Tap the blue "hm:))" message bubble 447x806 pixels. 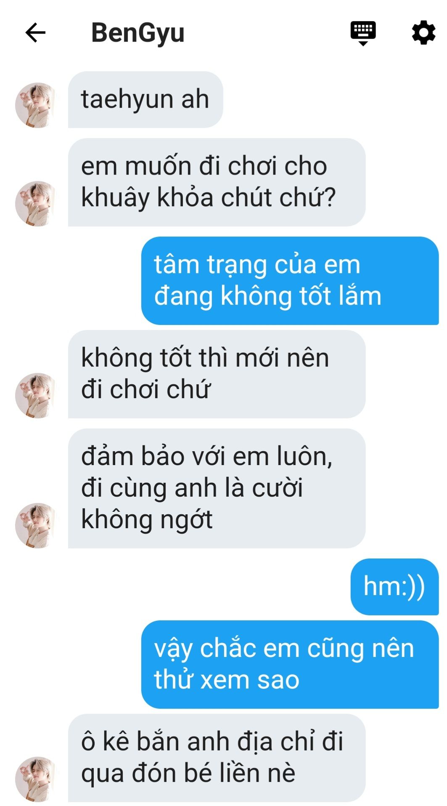(394, 587)
